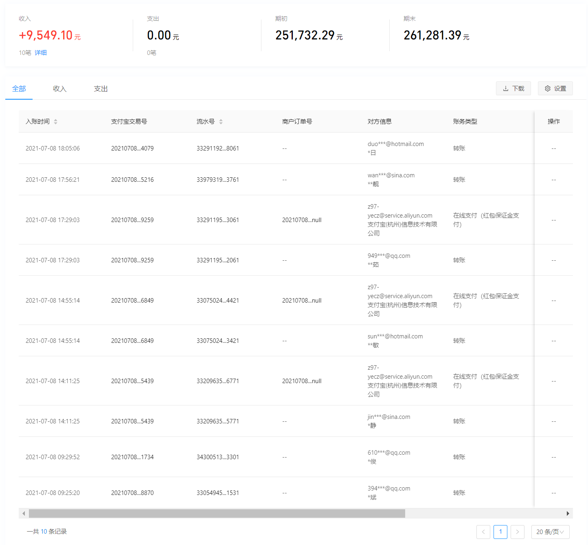Sort by 流水号 using the sort arrows

coord(221,122)
